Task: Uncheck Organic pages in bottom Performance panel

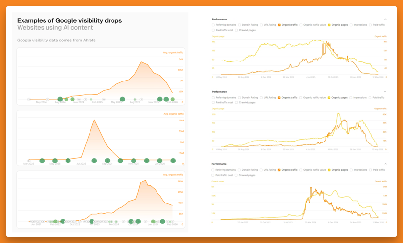Action: tap(329, 170)
